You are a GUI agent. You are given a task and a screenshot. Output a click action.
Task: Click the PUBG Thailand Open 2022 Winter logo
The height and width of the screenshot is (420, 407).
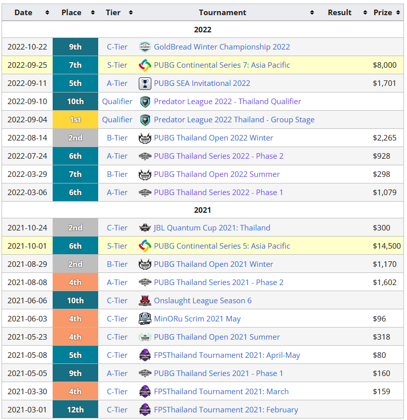(145, 138)
